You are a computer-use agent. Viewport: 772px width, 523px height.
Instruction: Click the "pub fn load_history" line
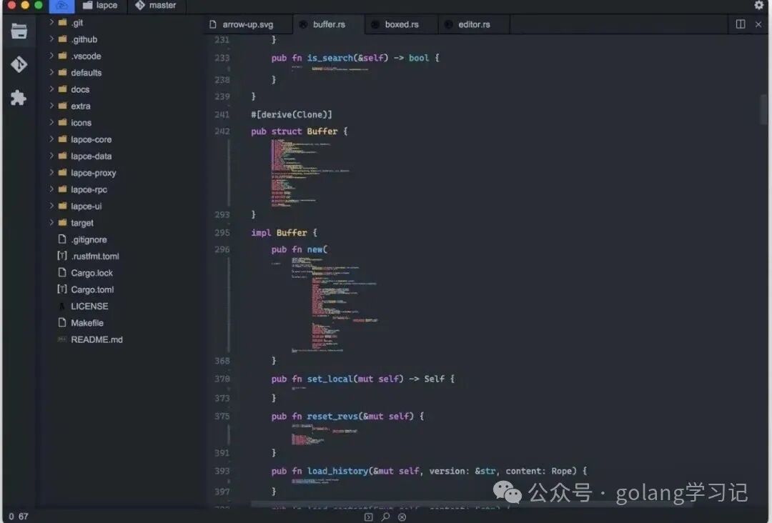(x=429, y=472)
